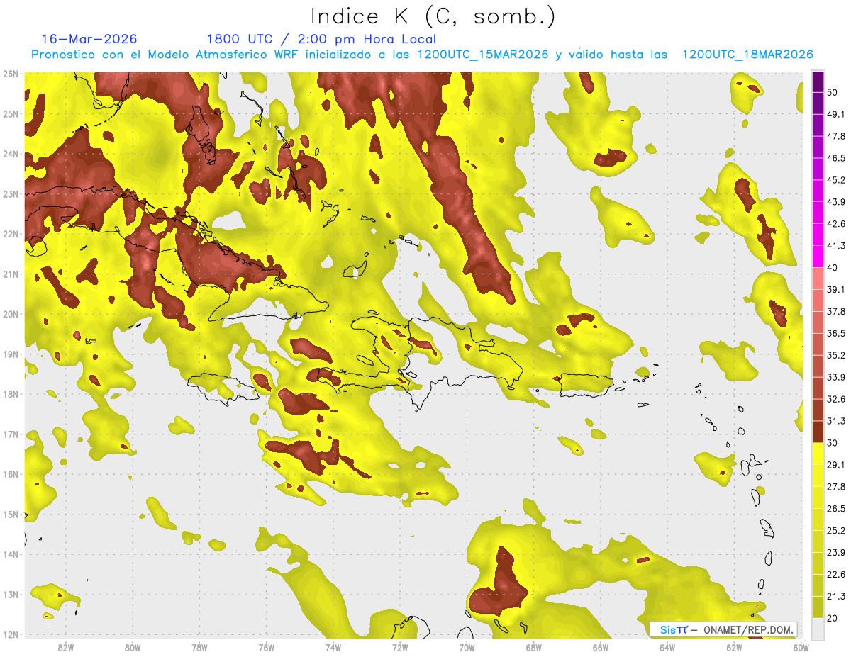Click the title 'Indice K (C, somb.)'

[x=433, y=17]
